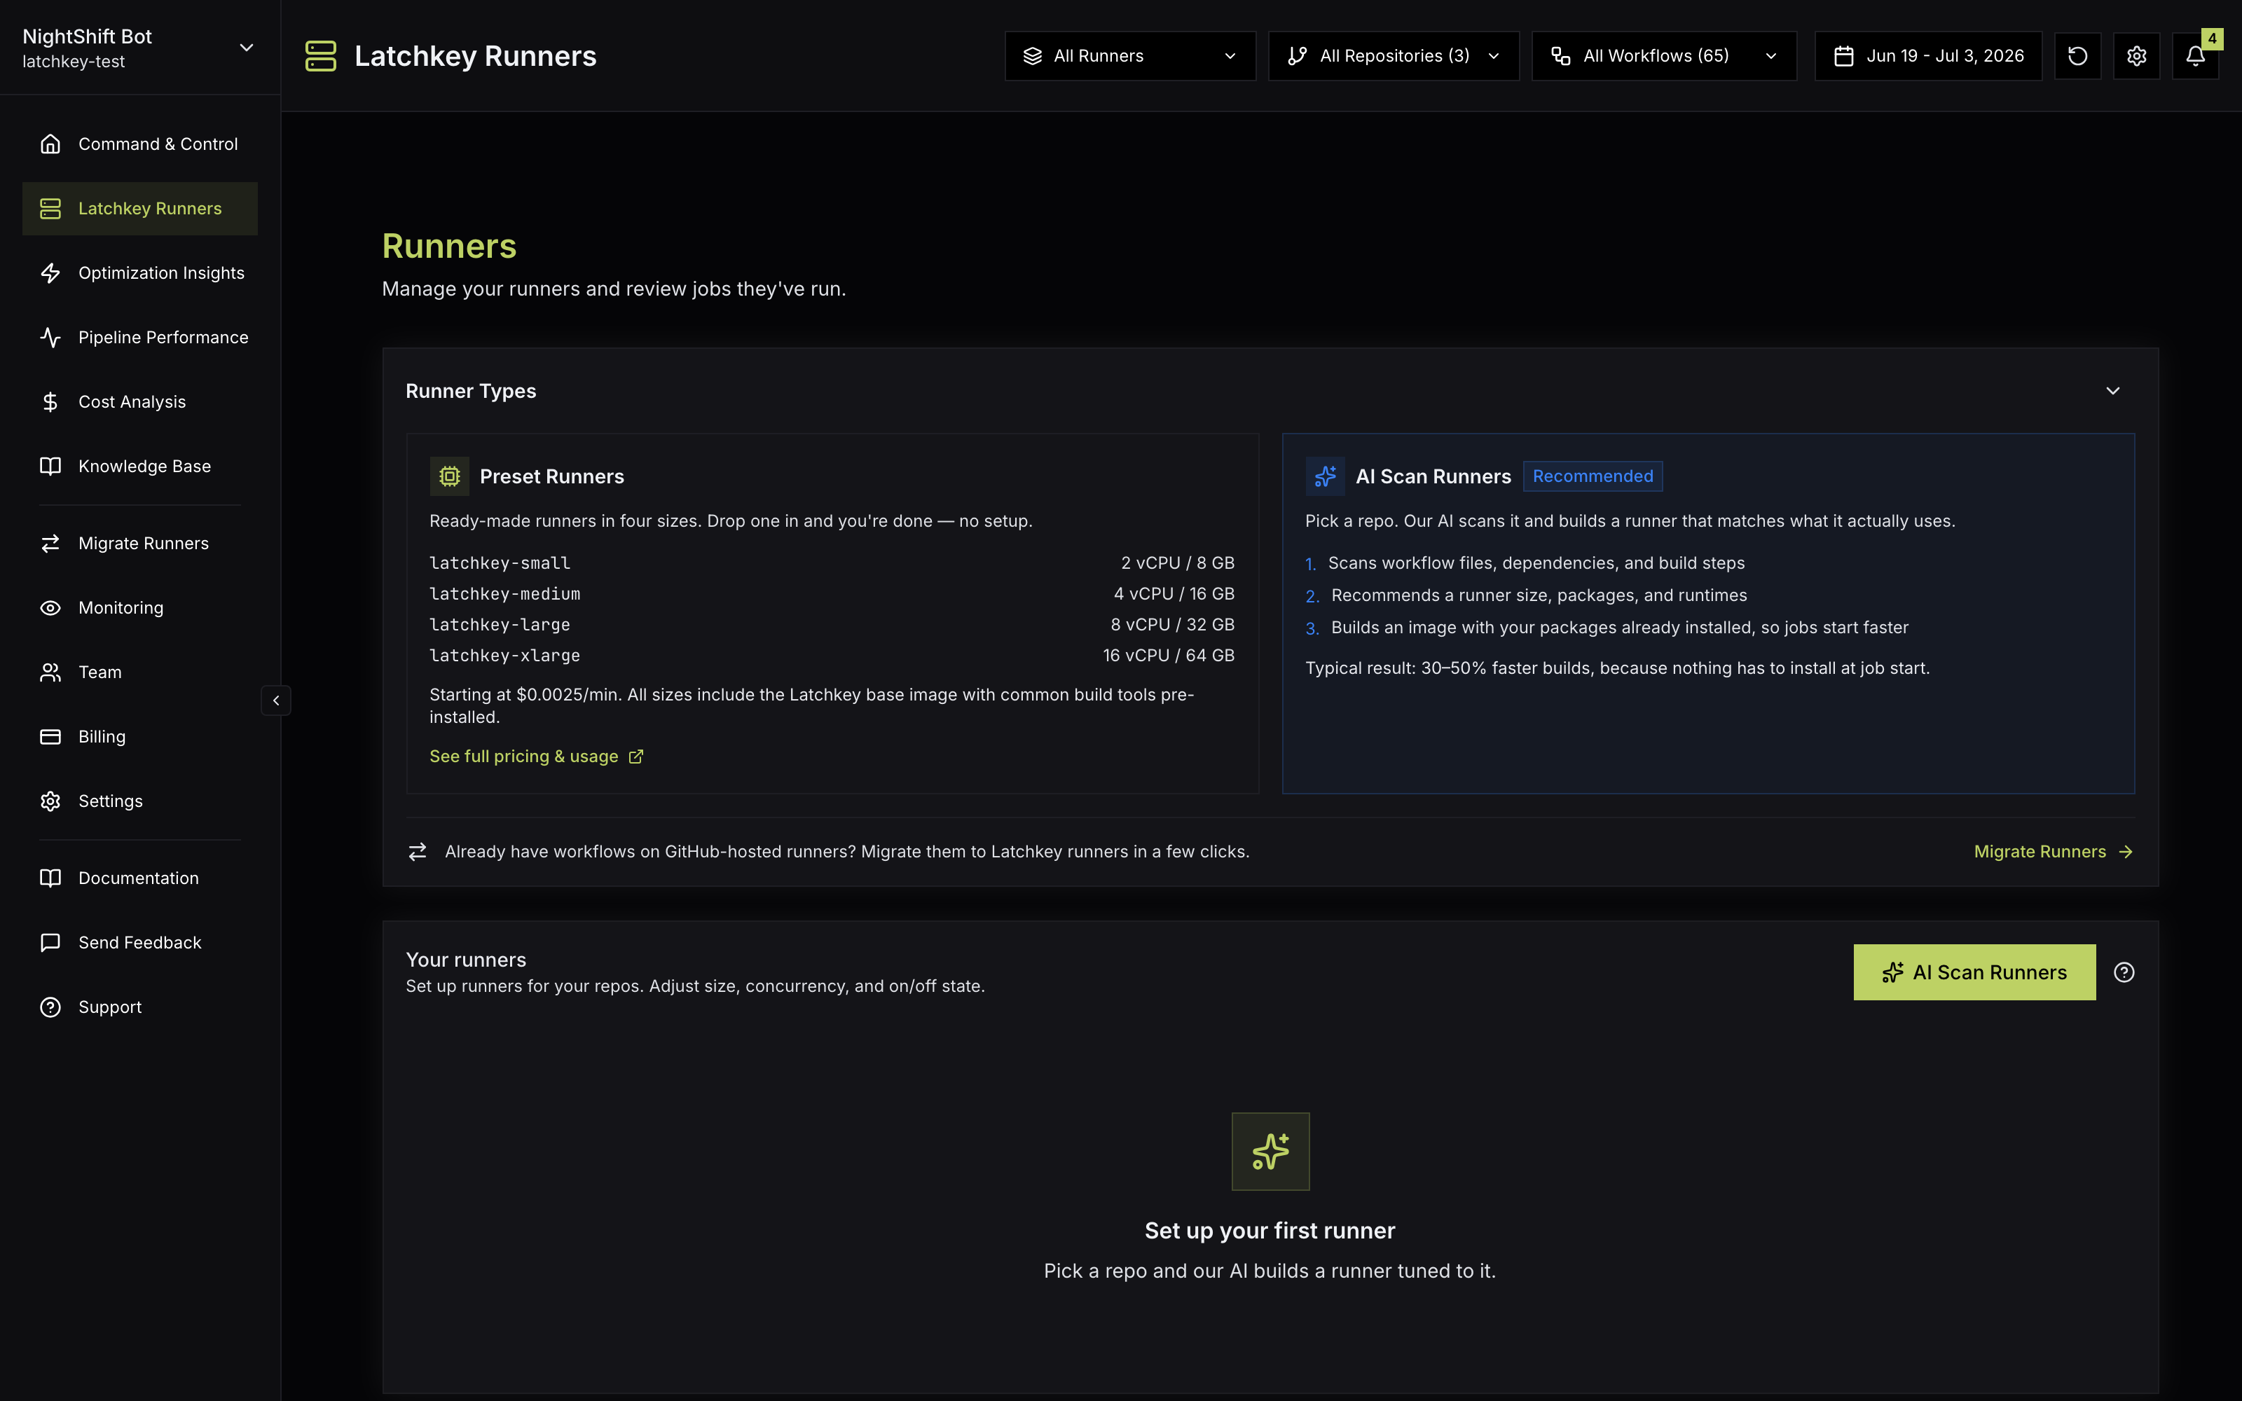Click the Optimization Insights lightning icon

click(x=50, y=272)
